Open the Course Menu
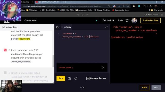The width and height of the screenshot is (165, 92). point(31,20)
